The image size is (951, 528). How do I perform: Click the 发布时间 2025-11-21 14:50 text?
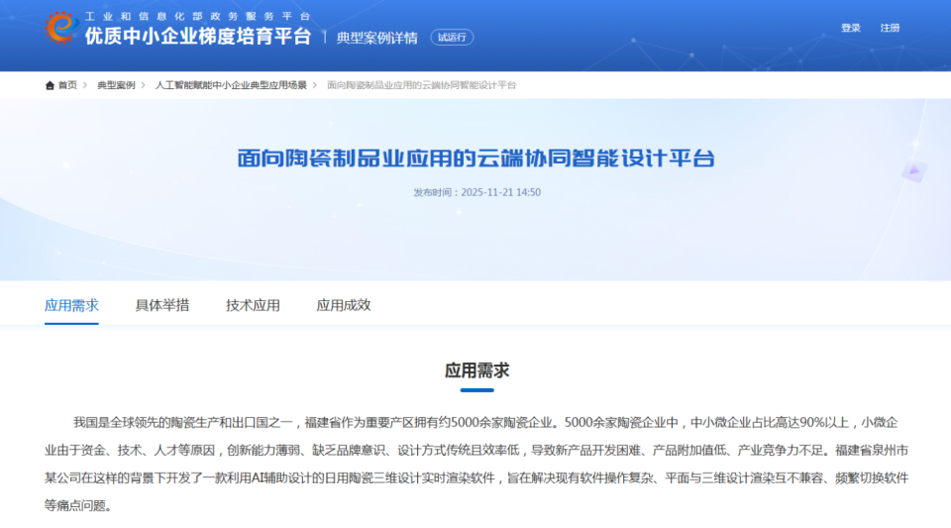coord(477,192)
